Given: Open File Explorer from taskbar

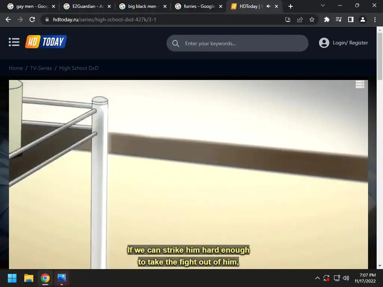Looking at the screenshot, I should (28, 278).
